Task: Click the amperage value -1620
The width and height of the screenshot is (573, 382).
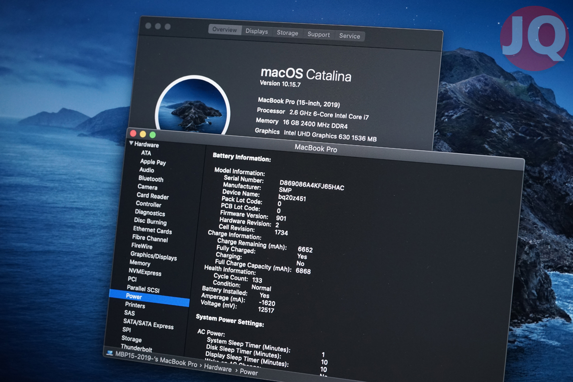Action: pyautogui.click(x=267, y=303)
